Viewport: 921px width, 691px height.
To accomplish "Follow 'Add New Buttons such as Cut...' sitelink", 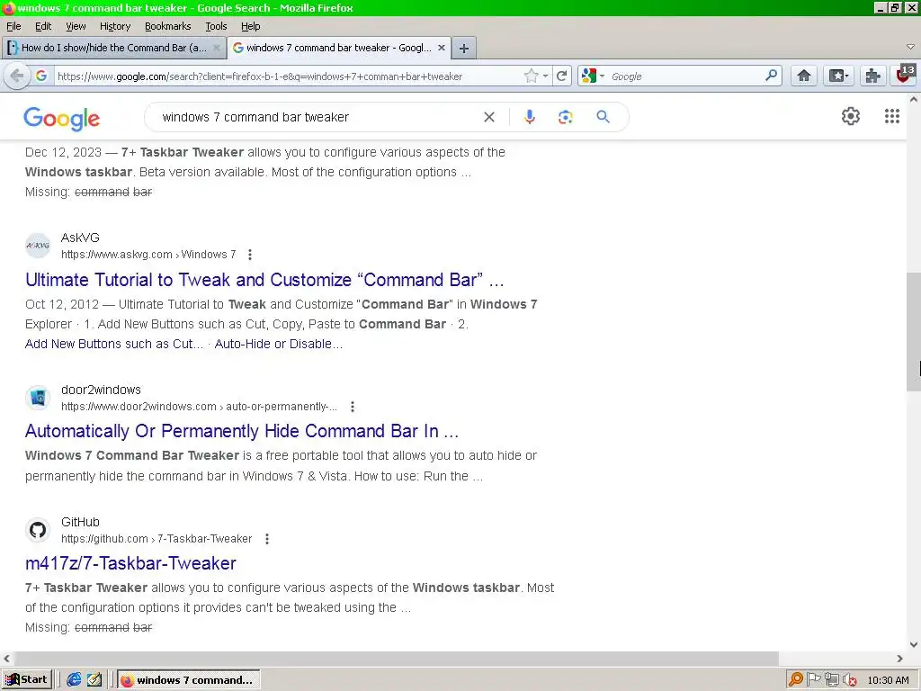I will pyautogui.click(x=114, y=344).
